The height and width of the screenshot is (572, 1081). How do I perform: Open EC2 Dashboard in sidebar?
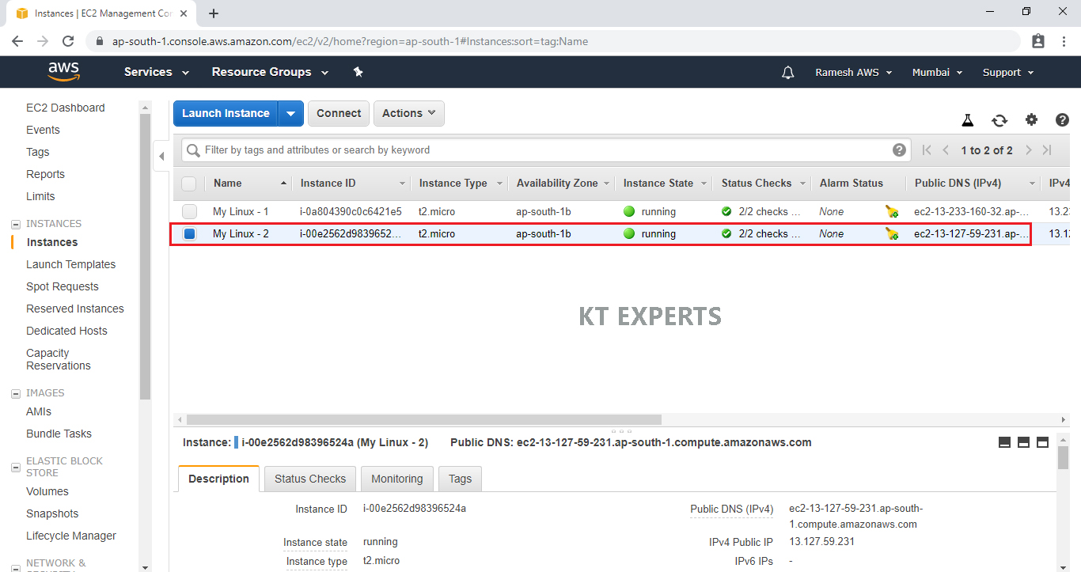coord(65,108)
